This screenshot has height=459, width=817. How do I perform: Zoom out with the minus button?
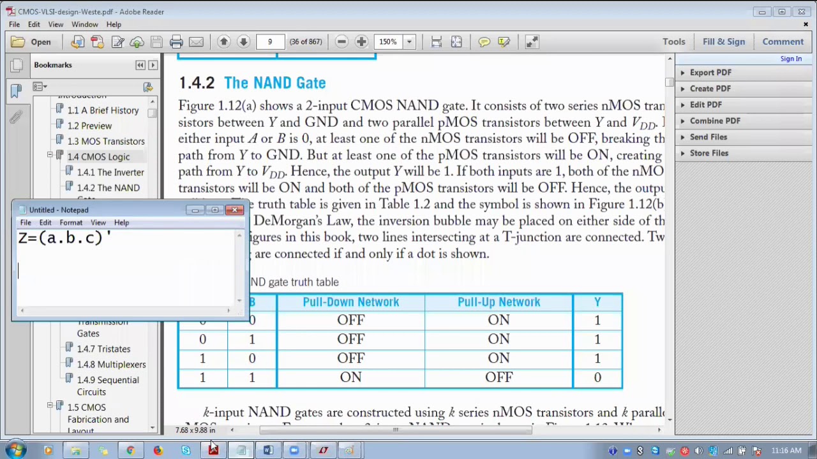coord(341,42)
